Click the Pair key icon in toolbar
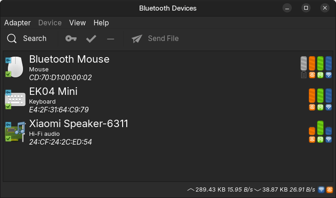Screen dimensions: 336x198 (x=71, y=39)
